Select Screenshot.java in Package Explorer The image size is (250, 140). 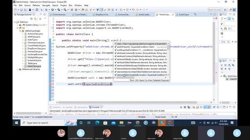[34, 60]
